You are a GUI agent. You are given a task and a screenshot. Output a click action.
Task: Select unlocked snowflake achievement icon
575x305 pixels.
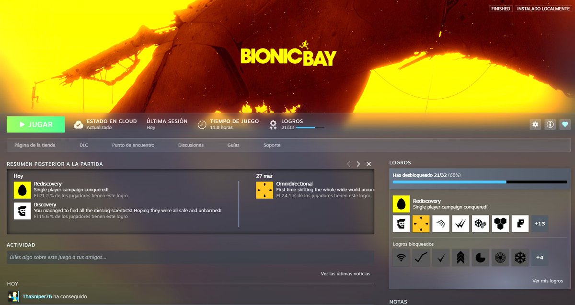[480, 224]
